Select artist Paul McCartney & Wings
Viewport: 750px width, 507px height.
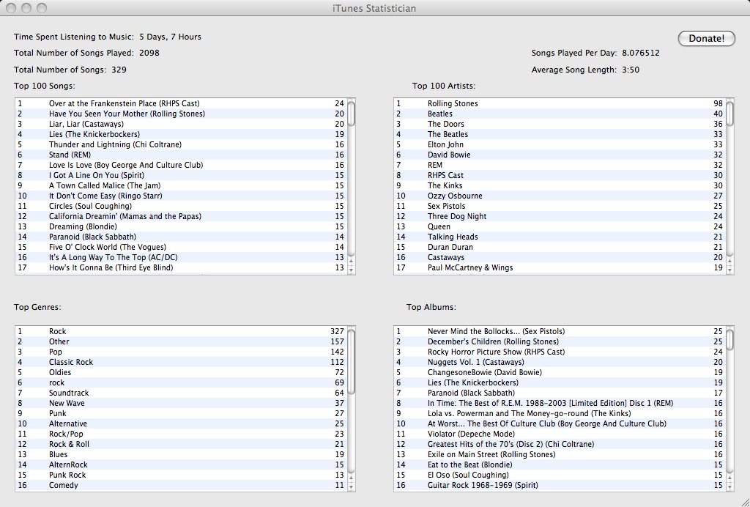[x=560, y=268]
